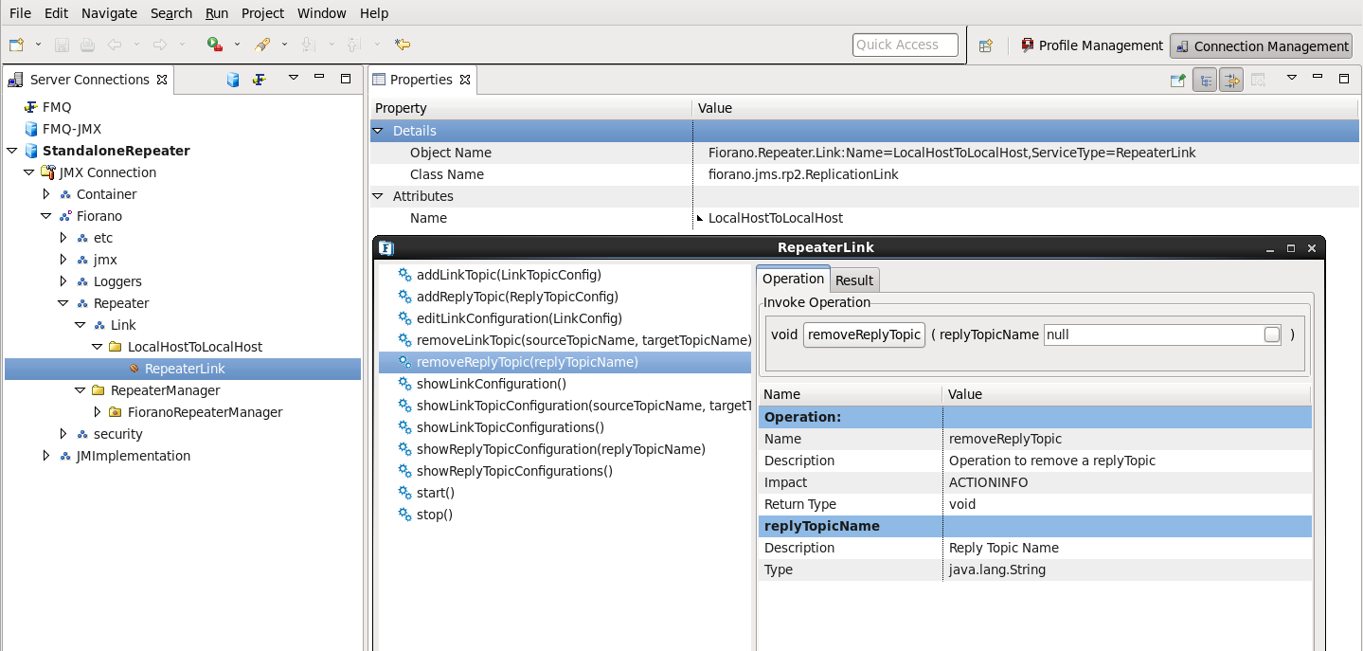This screenshot has width=1363, height=651.
Task: Open the Search flashlight dropdown arrow
Action: [283, 45]
